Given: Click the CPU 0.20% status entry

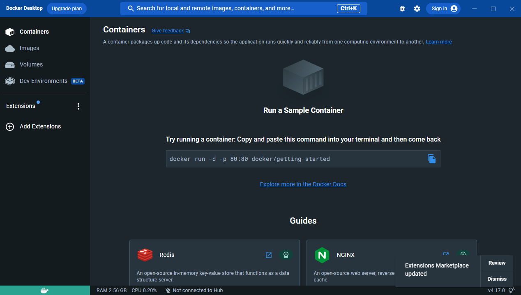Looking at the screenshot, I should (x=144, y=290).
